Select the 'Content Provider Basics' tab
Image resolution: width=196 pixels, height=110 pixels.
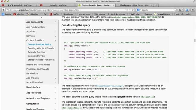96,5
